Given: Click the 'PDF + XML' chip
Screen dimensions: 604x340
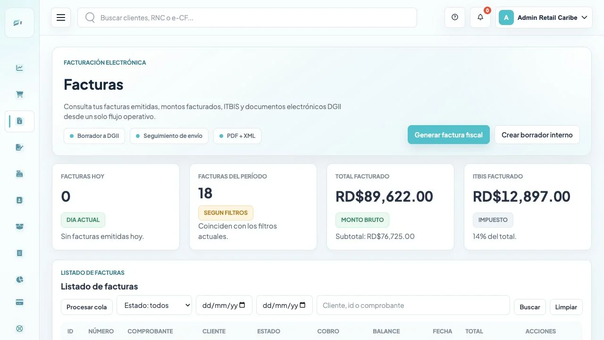Looking at the screenshot, I should (x=237, y=136).
